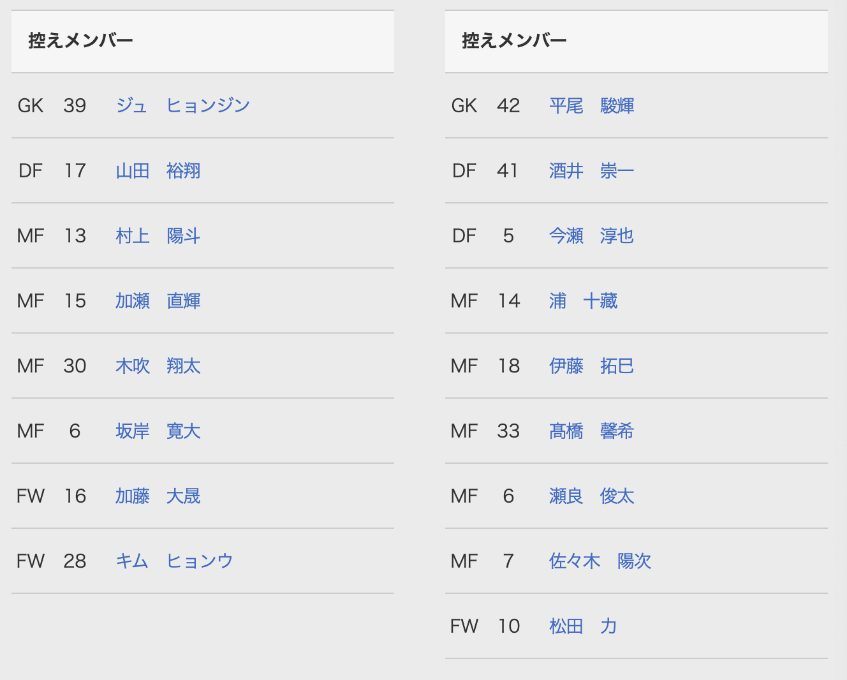Select 瀬良 俊太 link
Screen dimensions: 847x680
pyautogui.click(x=591, y=496)
